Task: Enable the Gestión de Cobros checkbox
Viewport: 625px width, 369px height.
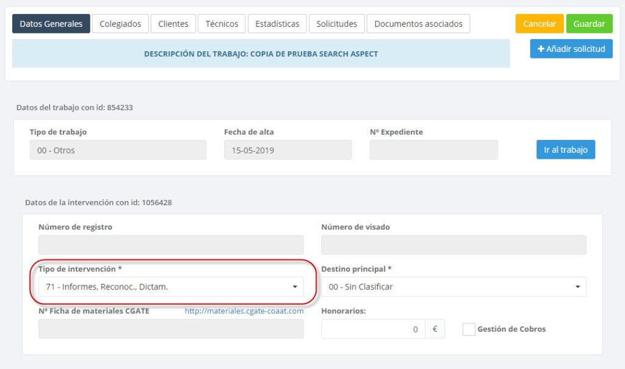Action: coord(469,329)
